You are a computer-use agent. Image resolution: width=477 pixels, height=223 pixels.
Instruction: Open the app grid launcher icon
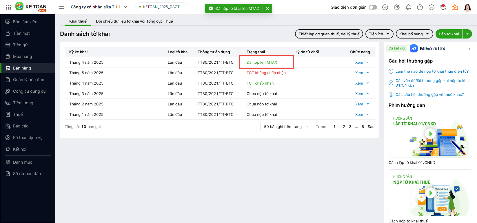8,7
